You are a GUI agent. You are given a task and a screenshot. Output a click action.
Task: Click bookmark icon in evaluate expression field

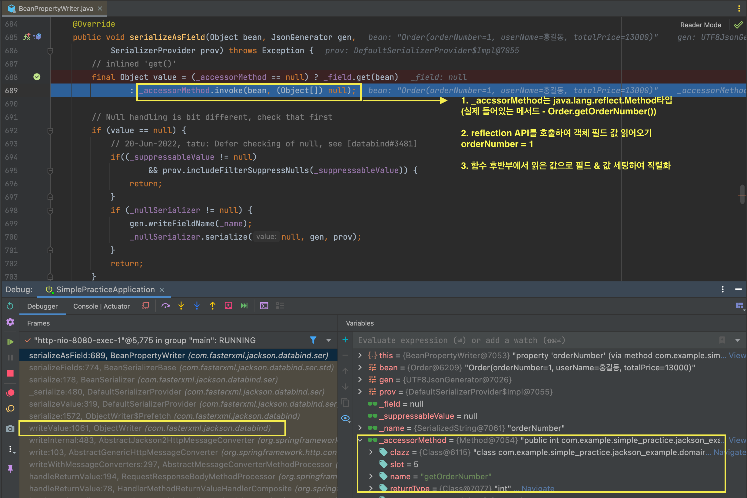point(722,340)
